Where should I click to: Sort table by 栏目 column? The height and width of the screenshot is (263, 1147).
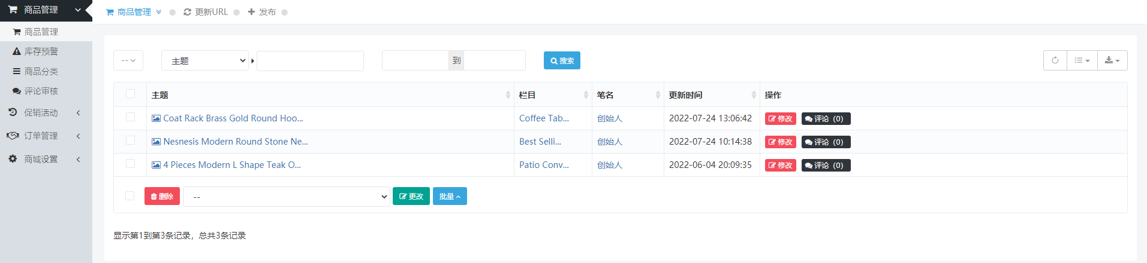(553, 95)
